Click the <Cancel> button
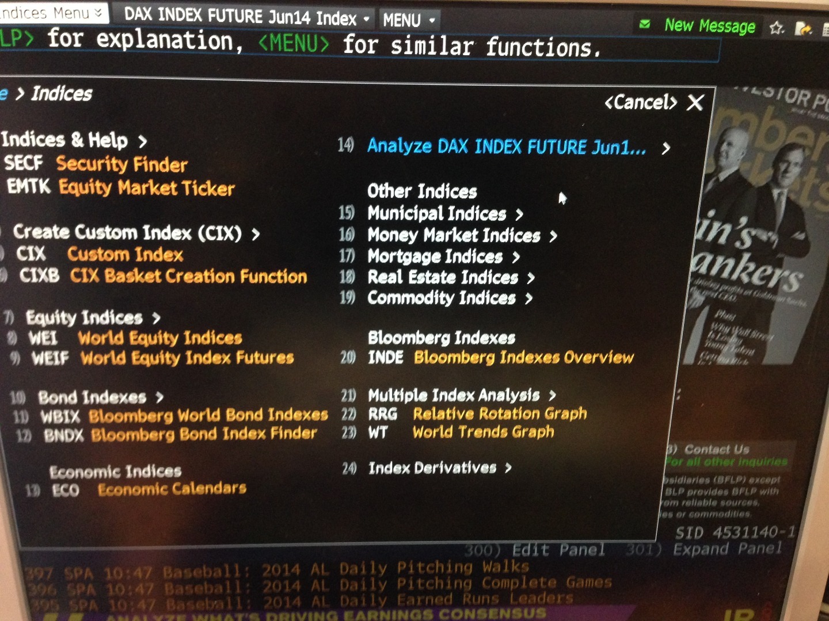829x621 pixels. pos(640,102)
